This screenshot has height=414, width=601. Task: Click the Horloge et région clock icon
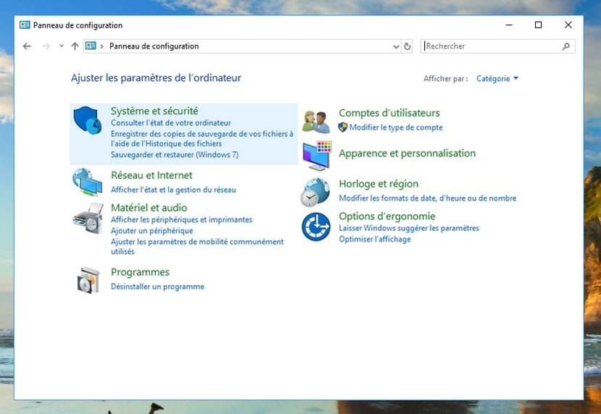(315, 193)
